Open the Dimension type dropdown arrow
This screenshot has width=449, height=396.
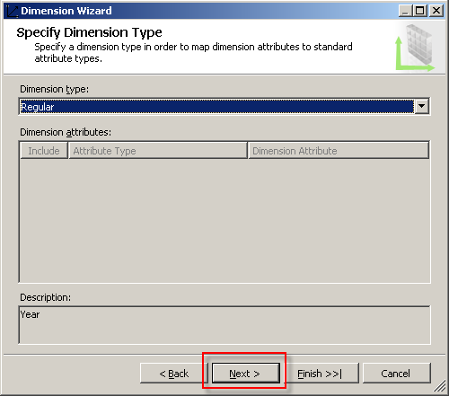click(422, 106)
